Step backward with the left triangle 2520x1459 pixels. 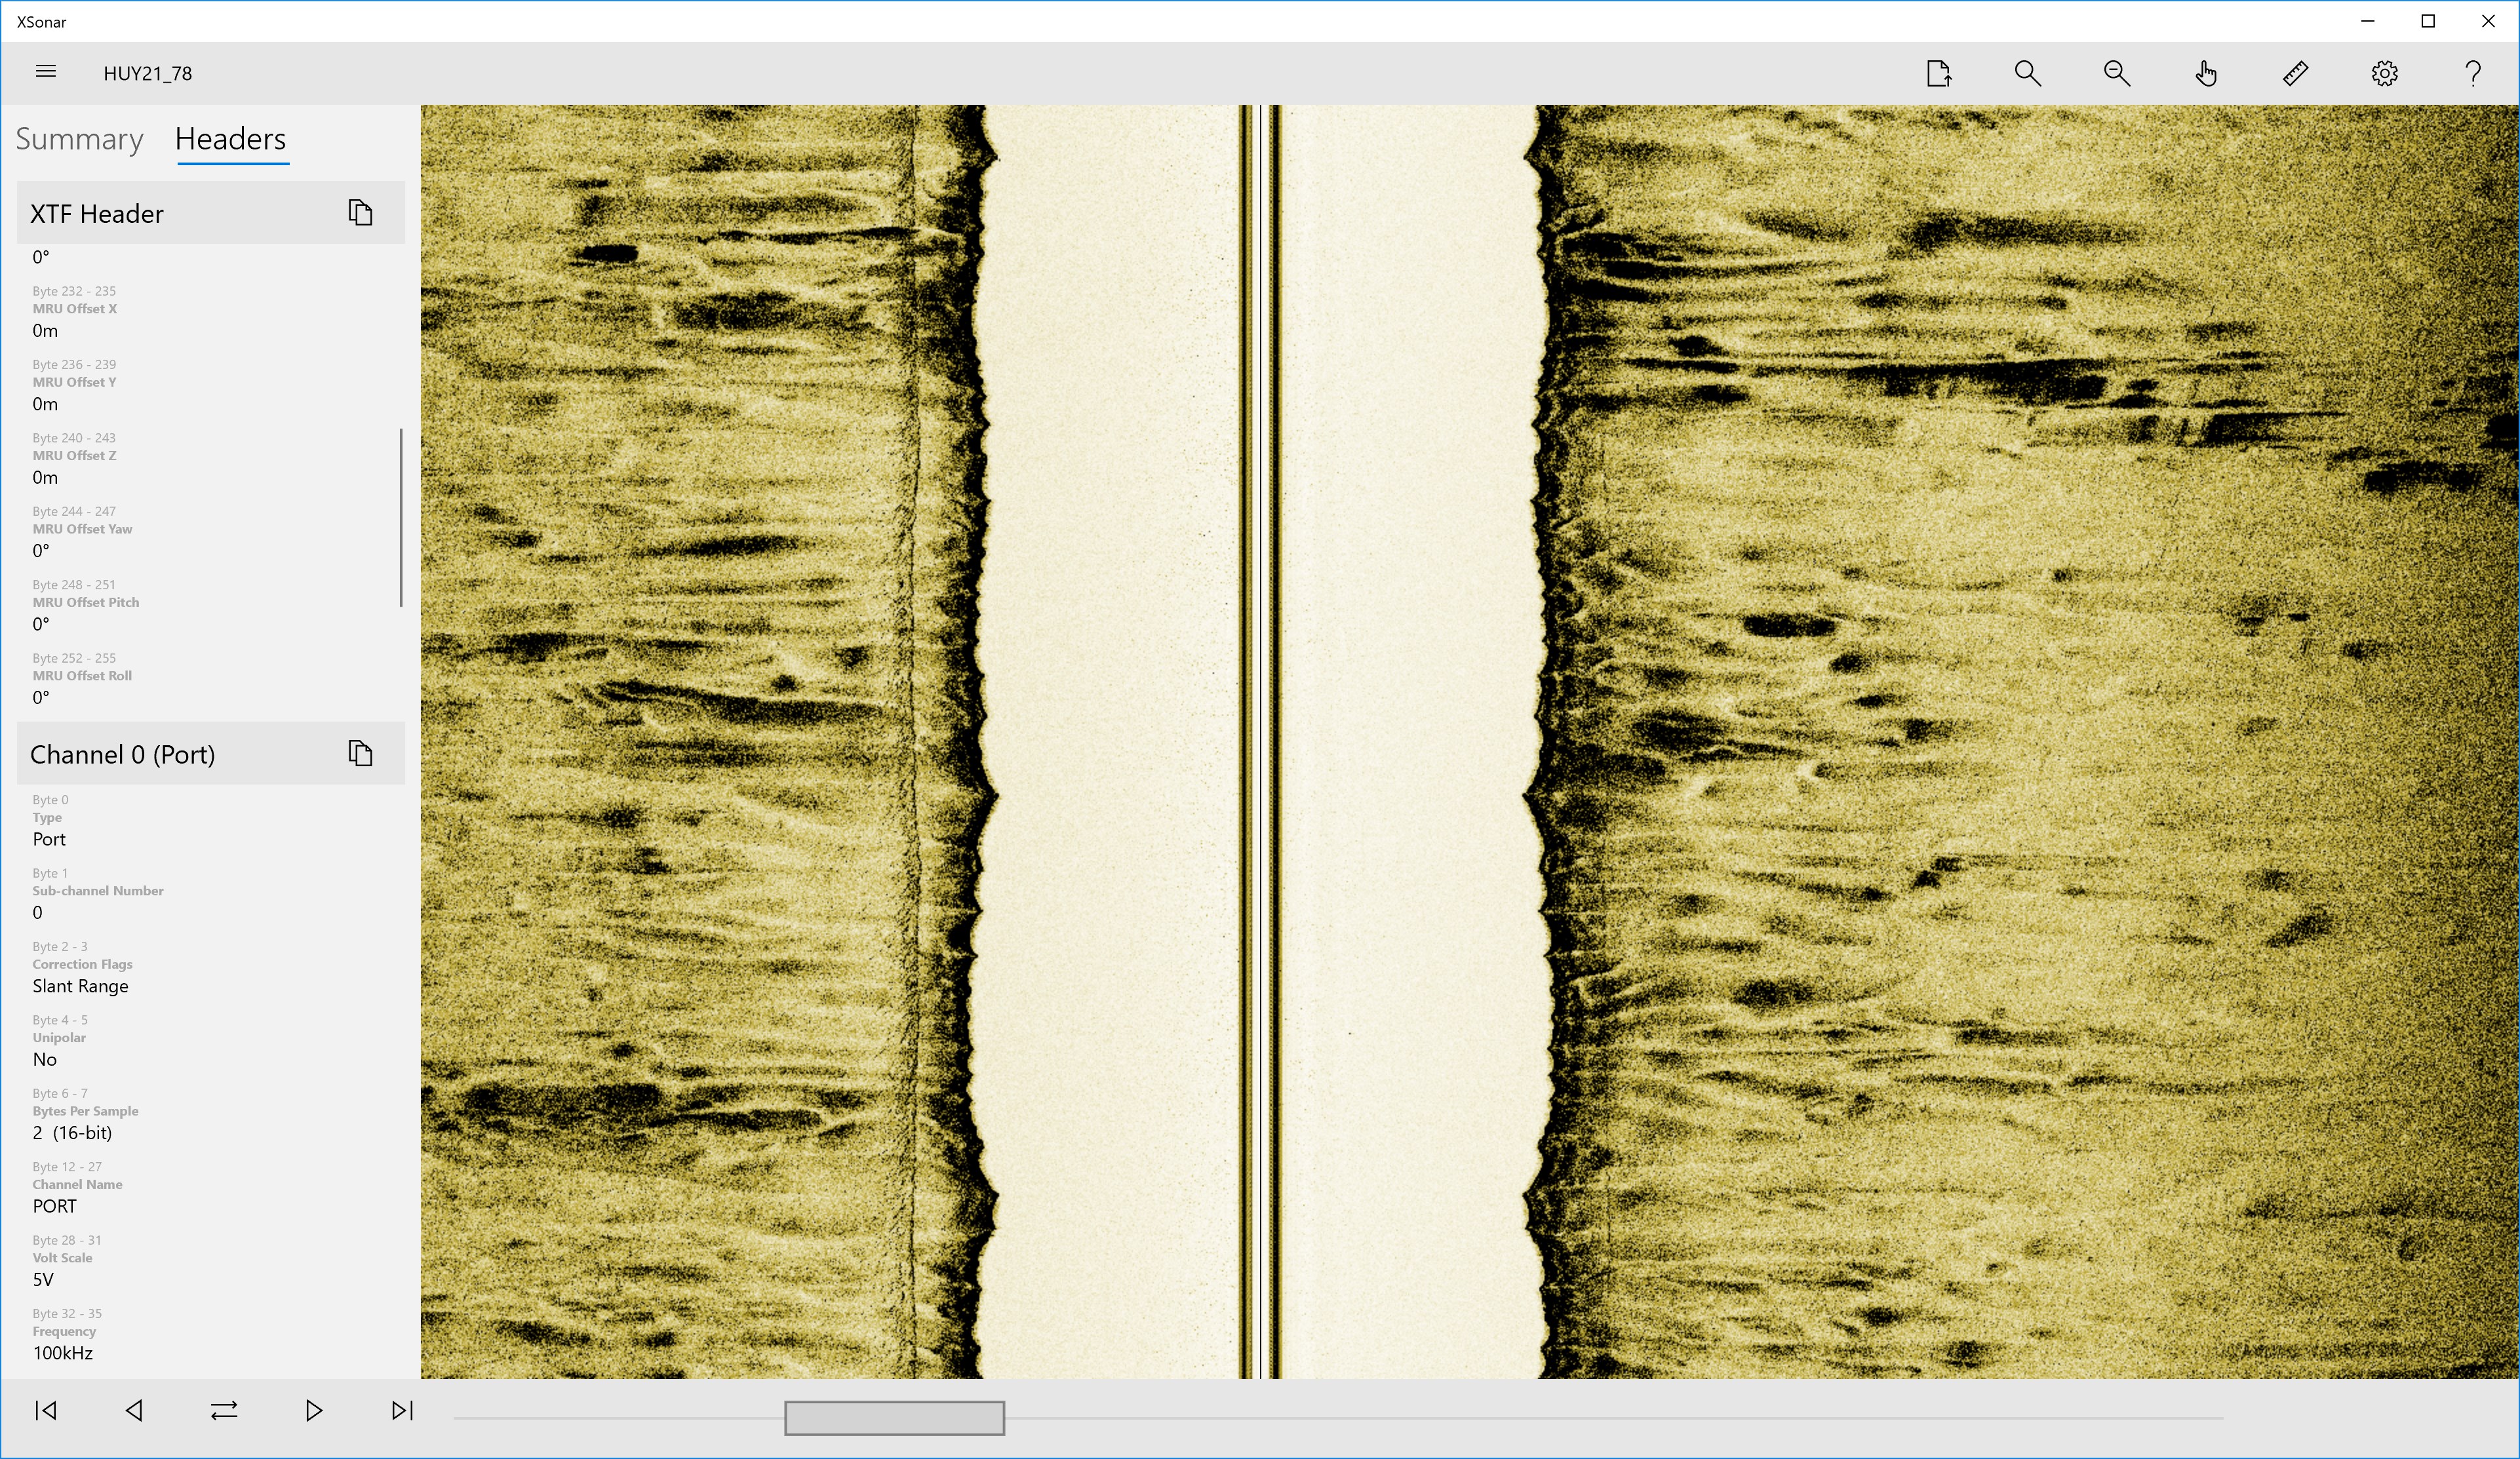tap(135, 1410)
